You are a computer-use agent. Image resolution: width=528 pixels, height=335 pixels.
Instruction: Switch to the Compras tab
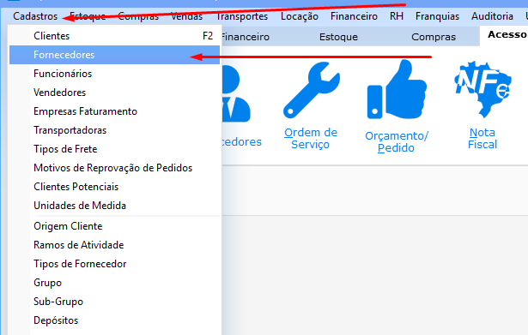[434, 37]
